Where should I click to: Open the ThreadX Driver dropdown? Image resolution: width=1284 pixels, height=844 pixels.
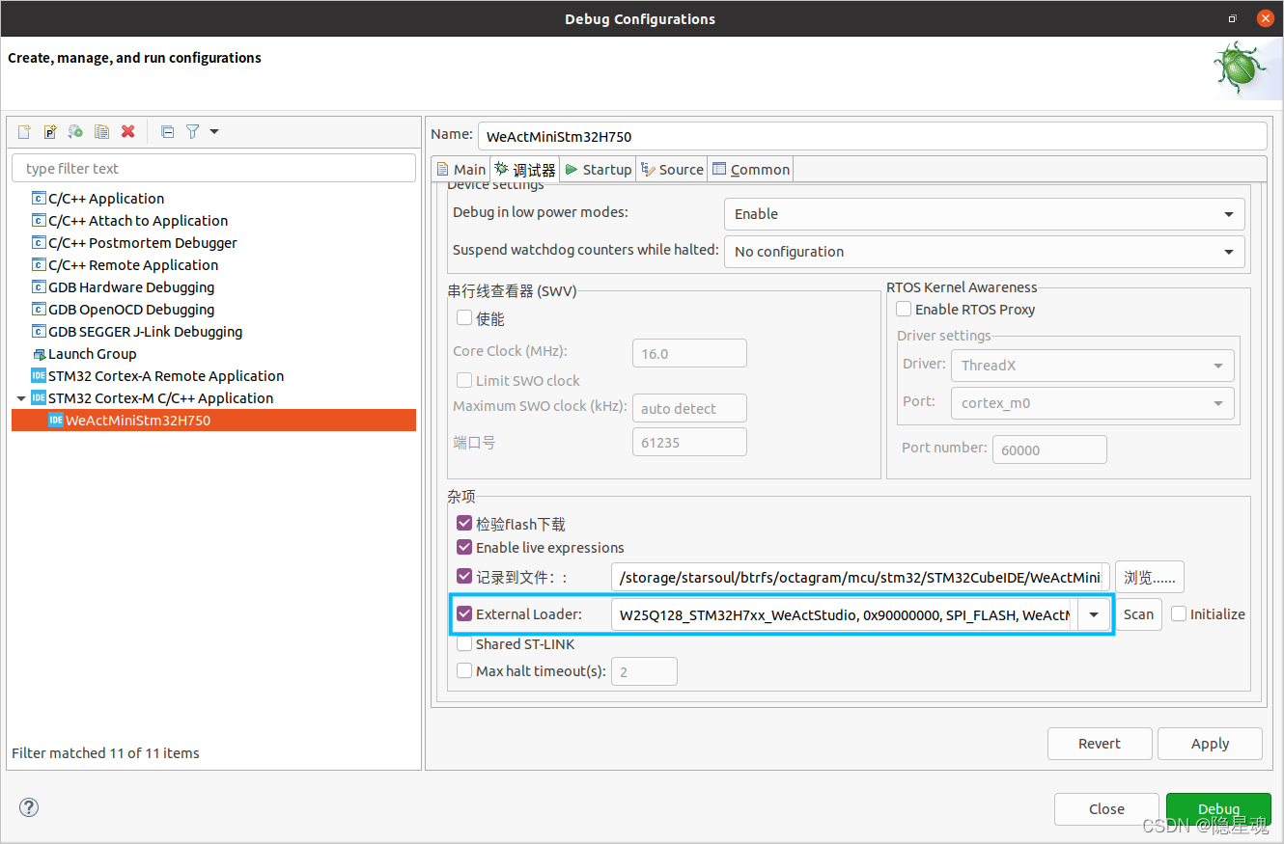point(1092,365)
